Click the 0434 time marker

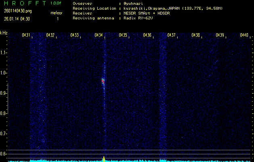pyautogui.click(x=99, y=35)
